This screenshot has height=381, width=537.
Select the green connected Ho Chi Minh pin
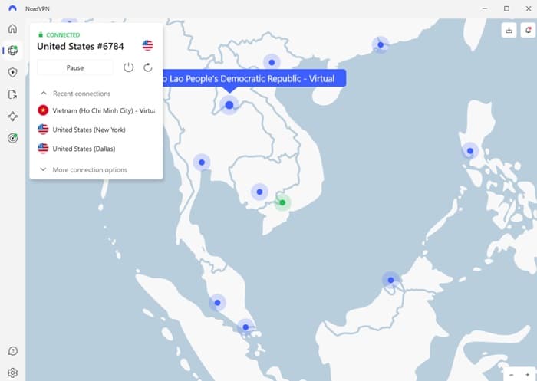pos(282,202)
